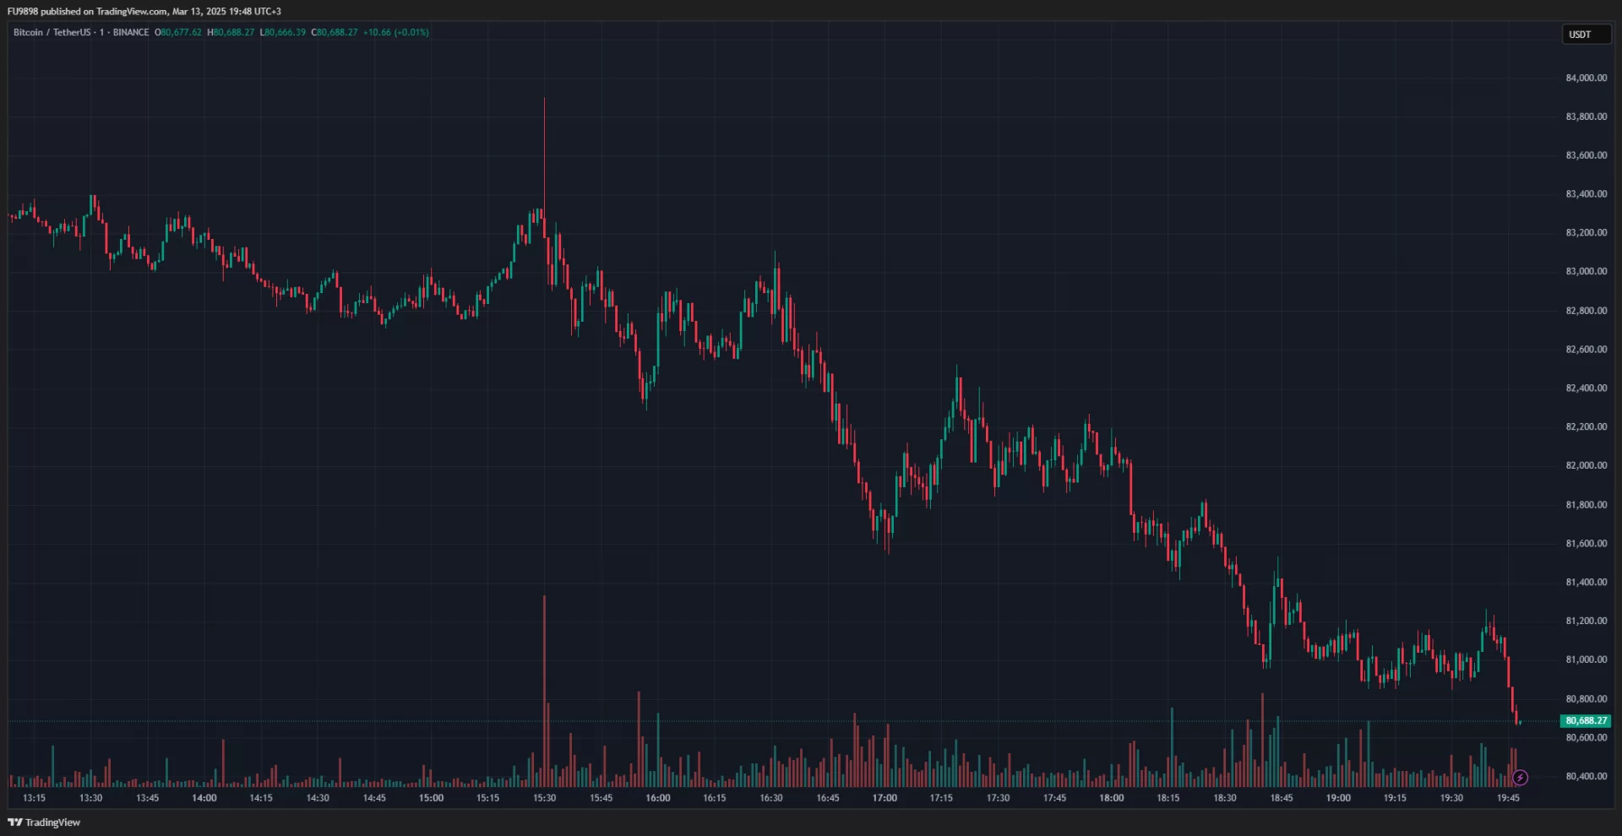1622x836 pixels.
Task: Click the 19:45 time axis label
Action: coord(1508,798)
